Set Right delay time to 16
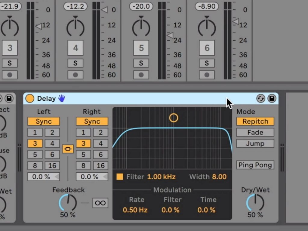 pos(100,166)
